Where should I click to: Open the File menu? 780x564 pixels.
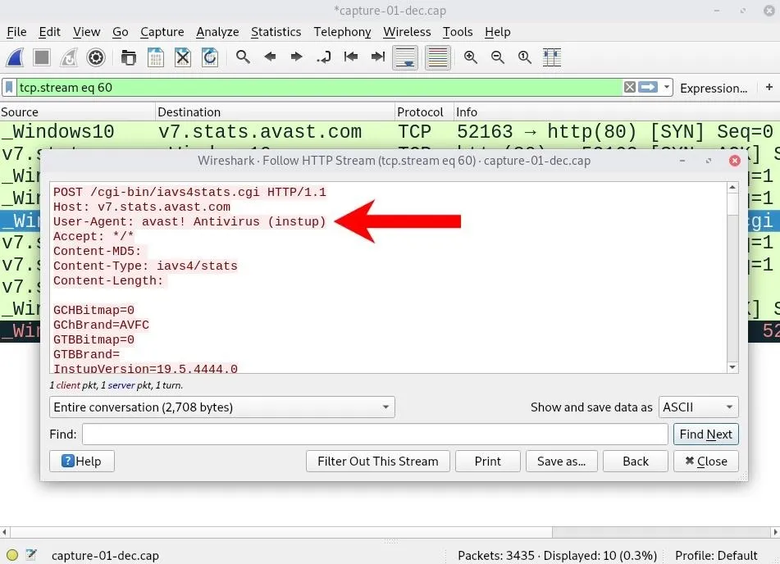(x=16, y=32)
